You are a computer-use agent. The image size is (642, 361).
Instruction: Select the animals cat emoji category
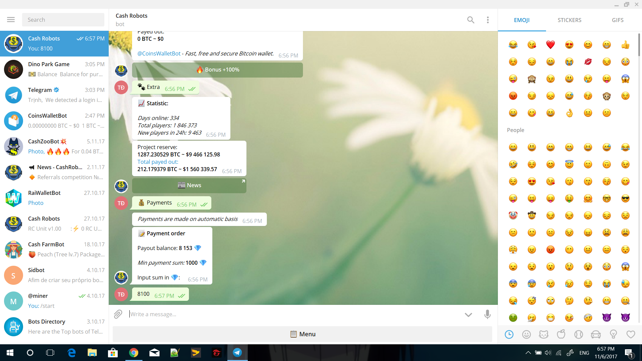click(544, 334)
